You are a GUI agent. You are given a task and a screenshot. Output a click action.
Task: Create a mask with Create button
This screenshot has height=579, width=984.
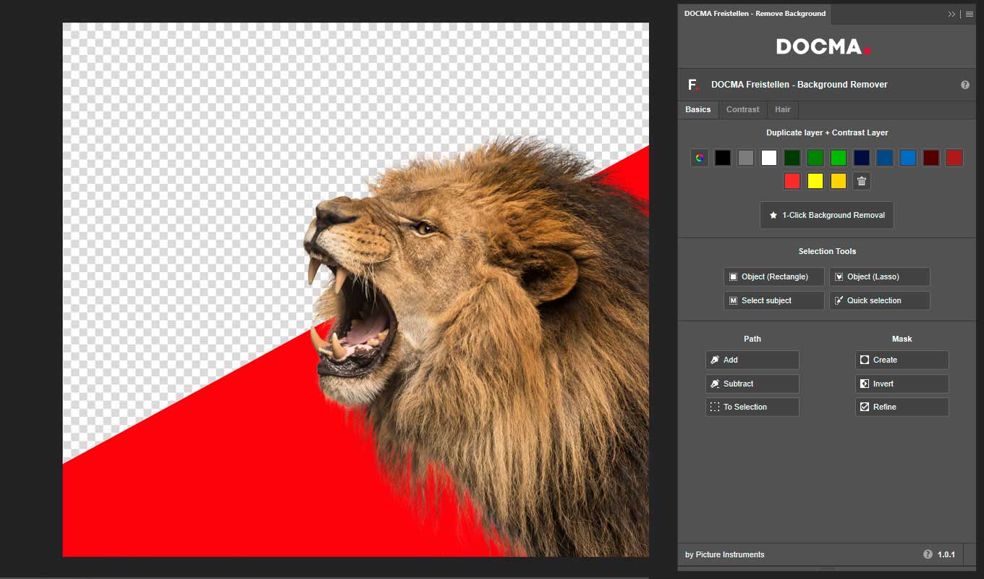click(x=902, y=360)
